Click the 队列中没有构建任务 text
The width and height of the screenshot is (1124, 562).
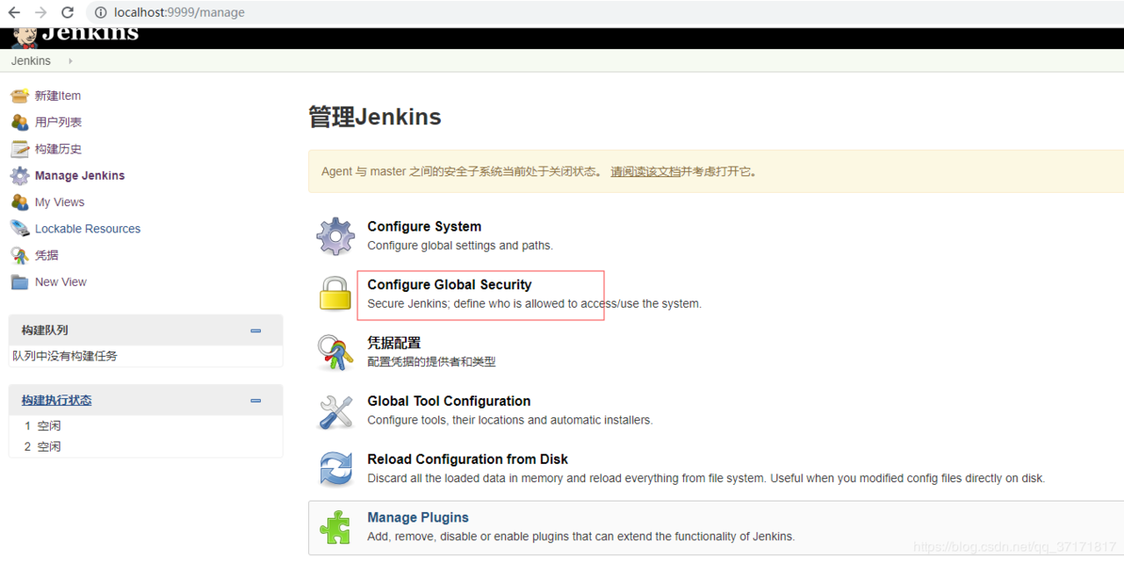[65, 356]
